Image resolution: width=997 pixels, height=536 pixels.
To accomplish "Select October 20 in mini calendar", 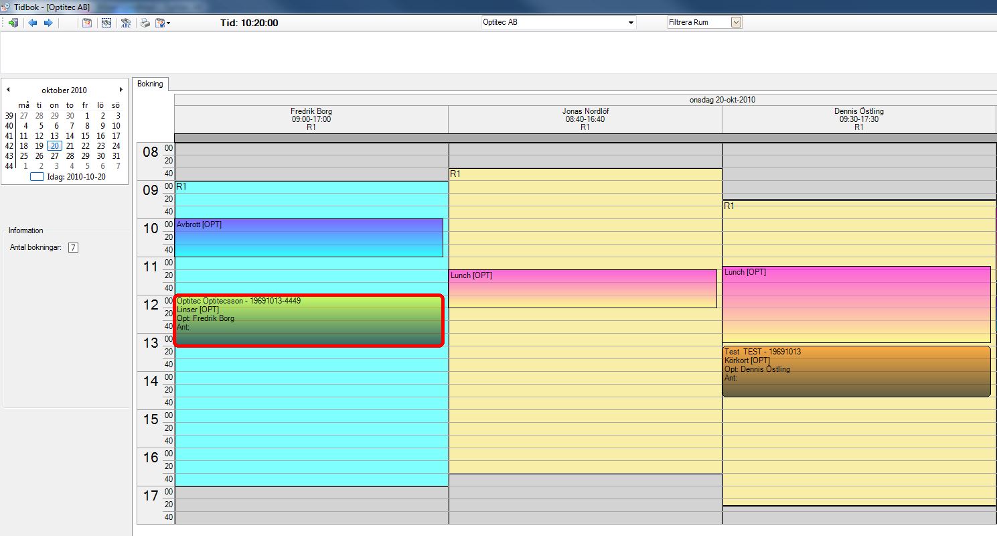I will coord(55,145).
